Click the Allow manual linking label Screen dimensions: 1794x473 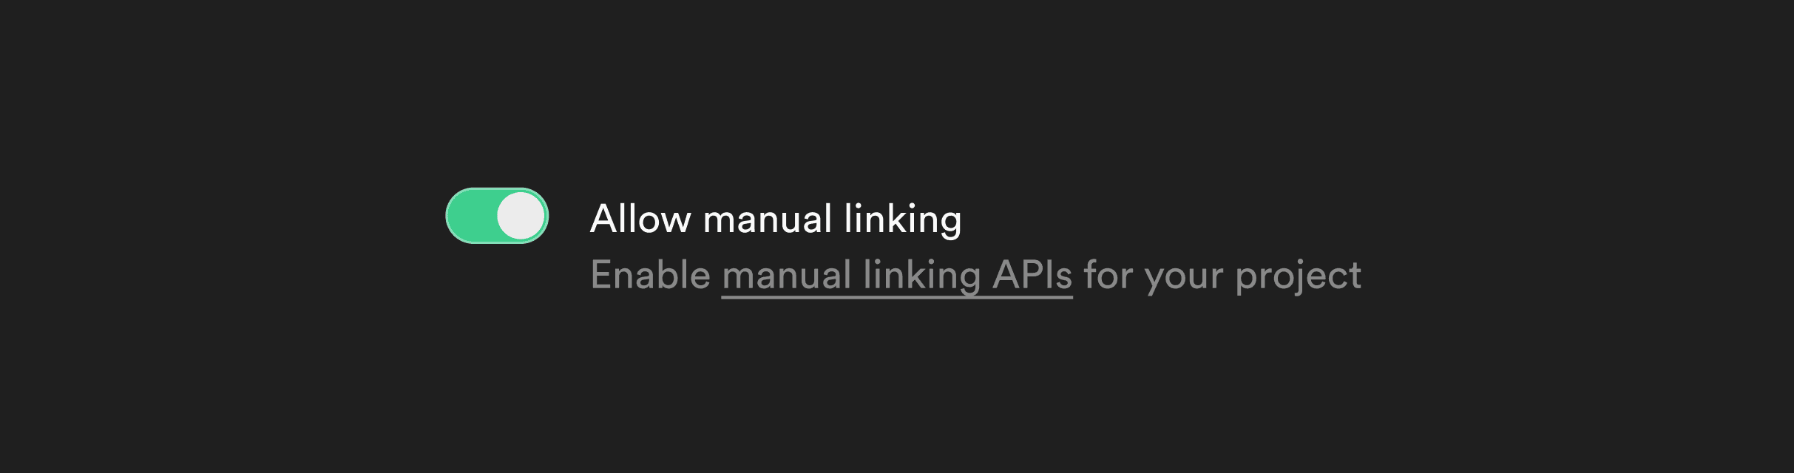[776, 220]
